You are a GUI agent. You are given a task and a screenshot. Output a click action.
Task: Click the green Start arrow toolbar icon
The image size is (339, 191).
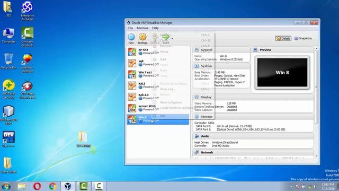(166, 37)
